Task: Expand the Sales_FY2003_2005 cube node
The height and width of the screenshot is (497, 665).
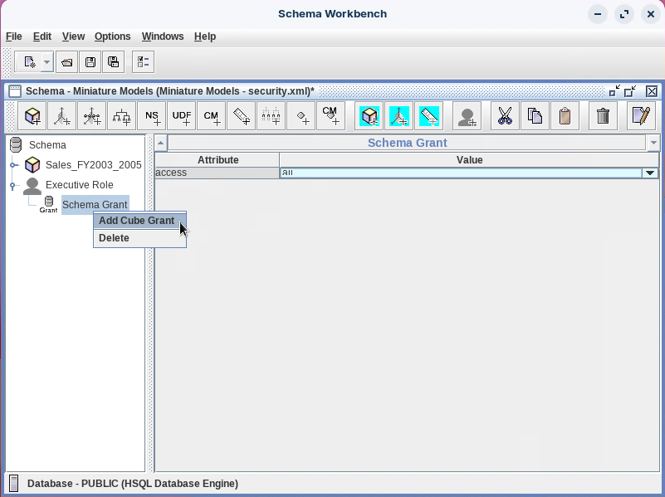Action: pos(13,165)
